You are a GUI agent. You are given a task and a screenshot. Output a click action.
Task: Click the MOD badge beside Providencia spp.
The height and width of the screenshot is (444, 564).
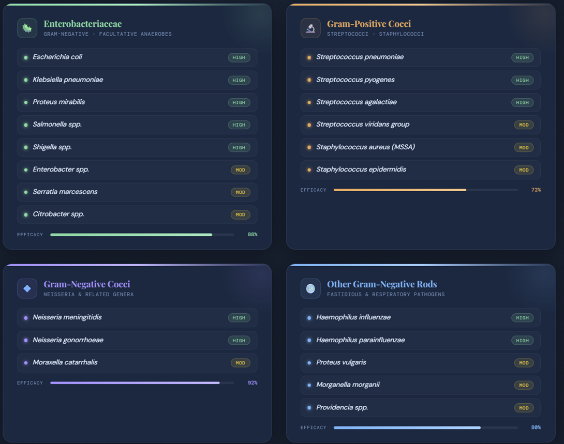click(x=524, y=408)
